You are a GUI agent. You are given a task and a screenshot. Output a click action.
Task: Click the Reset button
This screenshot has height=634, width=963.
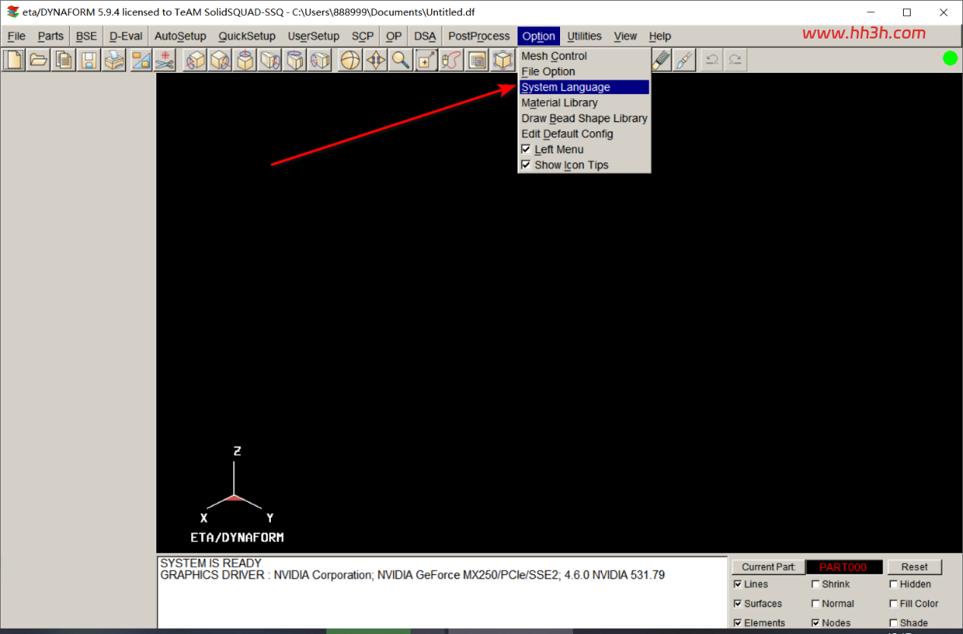914,567
